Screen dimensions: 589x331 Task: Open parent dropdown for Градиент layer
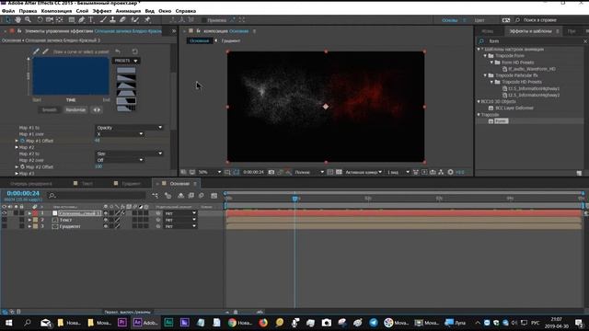click(180, 226)
